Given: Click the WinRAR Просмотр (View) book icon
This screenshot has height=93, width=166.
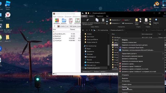Looking at the screenshot, I should point(78,20).
